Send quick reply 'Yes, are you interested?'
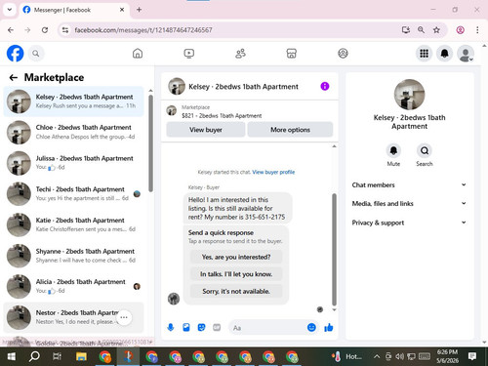Screen dimensions: 488x366 click(236, 257)
